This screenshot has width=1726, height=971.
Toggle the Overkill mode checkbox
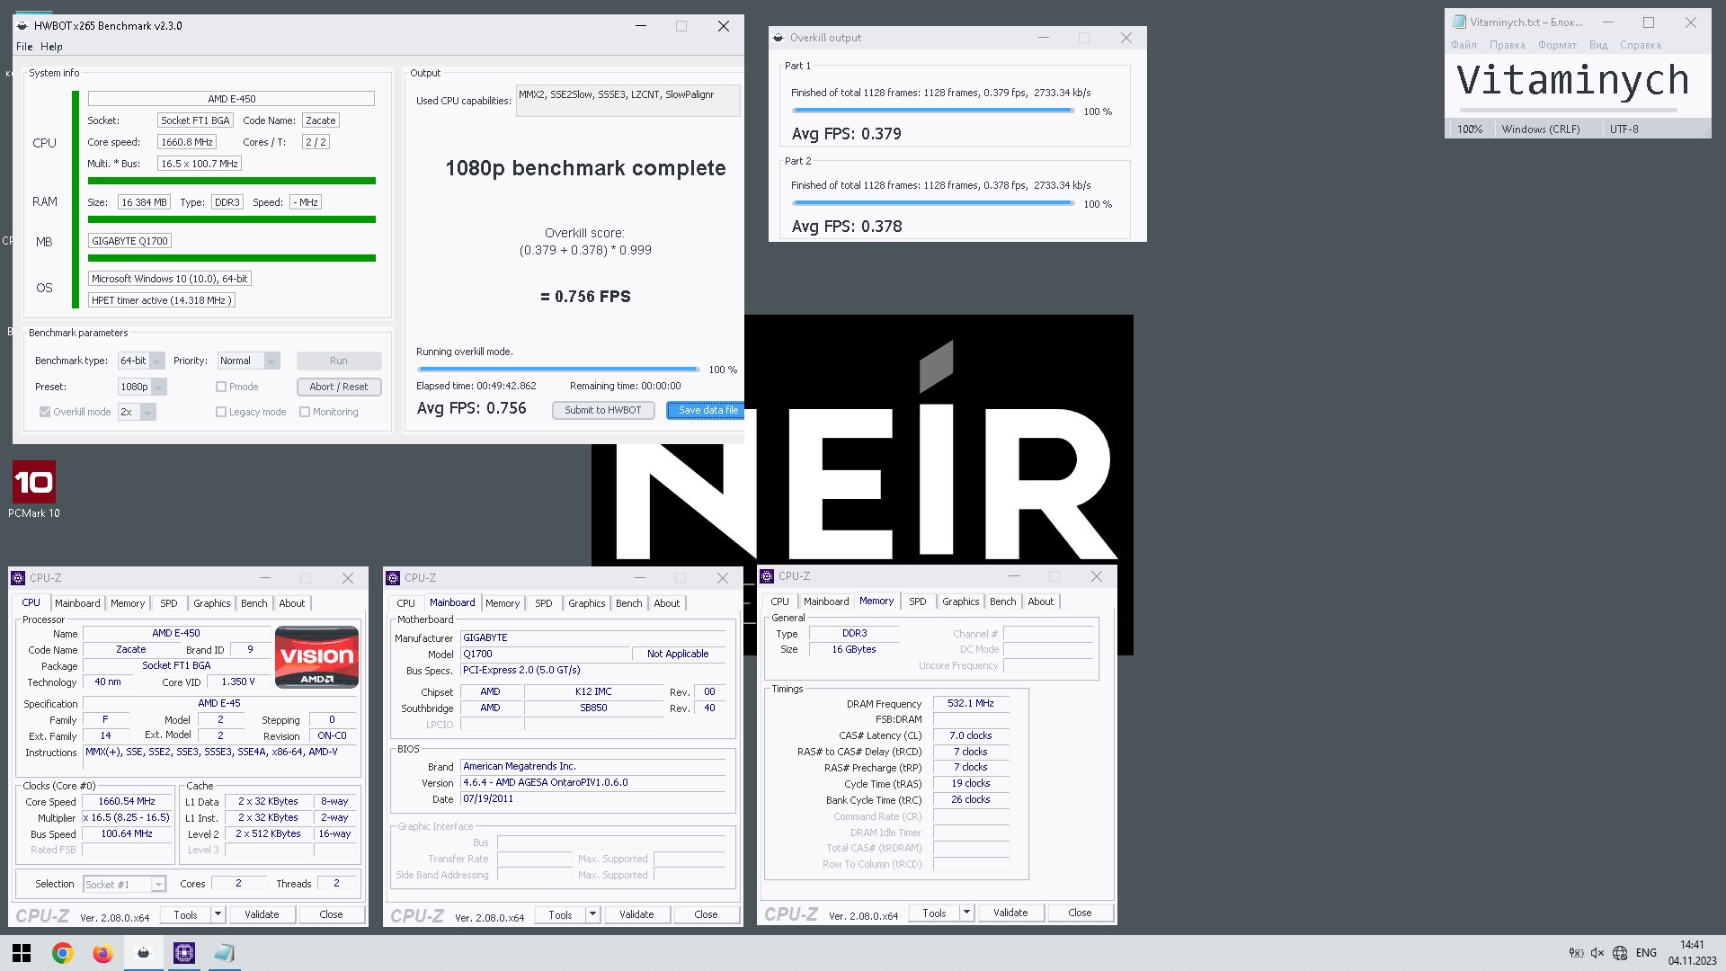coord(44,412)
